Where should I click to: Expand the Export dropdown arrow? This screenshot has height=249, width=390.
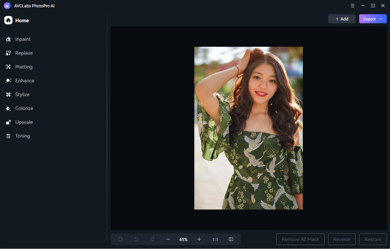[381, 19]
